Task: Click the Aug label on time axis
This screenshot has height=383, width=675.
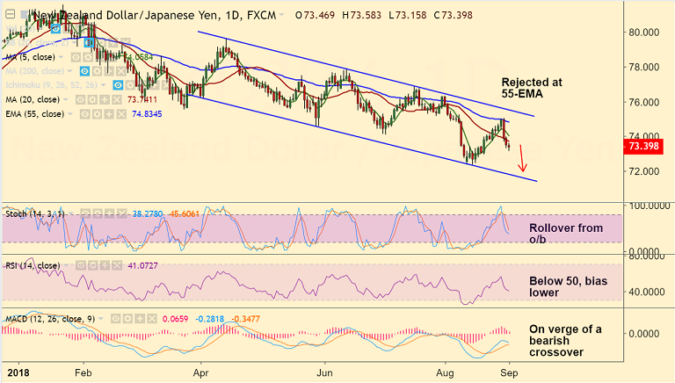Action: tap(445, 372)
